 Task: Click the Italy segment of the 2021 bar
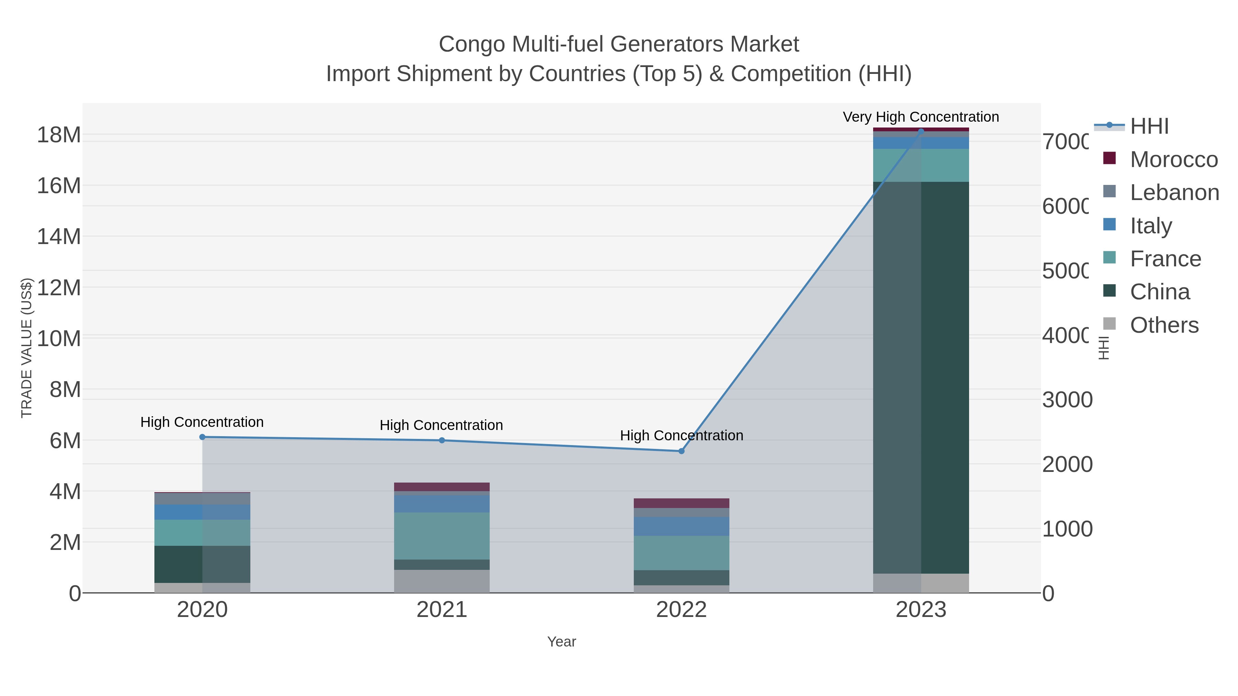click(442, 504)
